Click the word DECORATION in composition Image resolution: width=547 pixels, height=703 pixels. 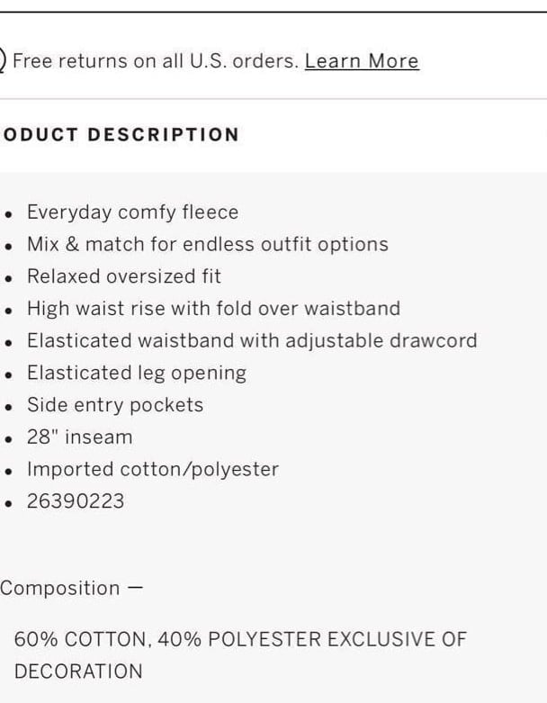78,671
